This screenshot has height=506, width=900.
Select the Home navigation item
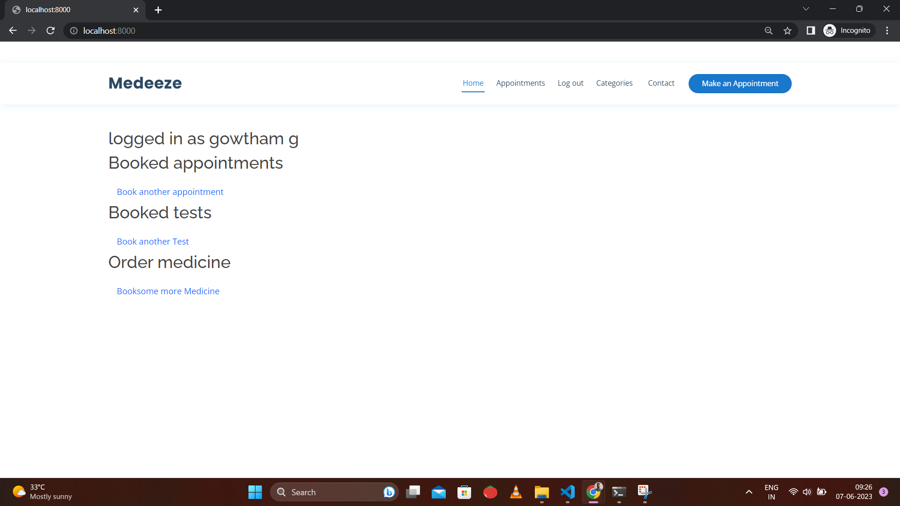(473, 83)
